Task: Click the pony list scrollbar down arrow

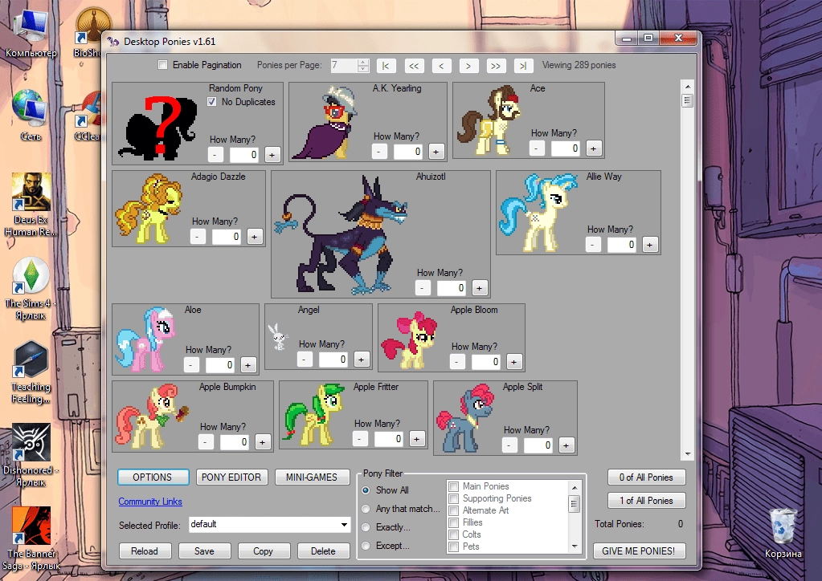Action: 688,454
